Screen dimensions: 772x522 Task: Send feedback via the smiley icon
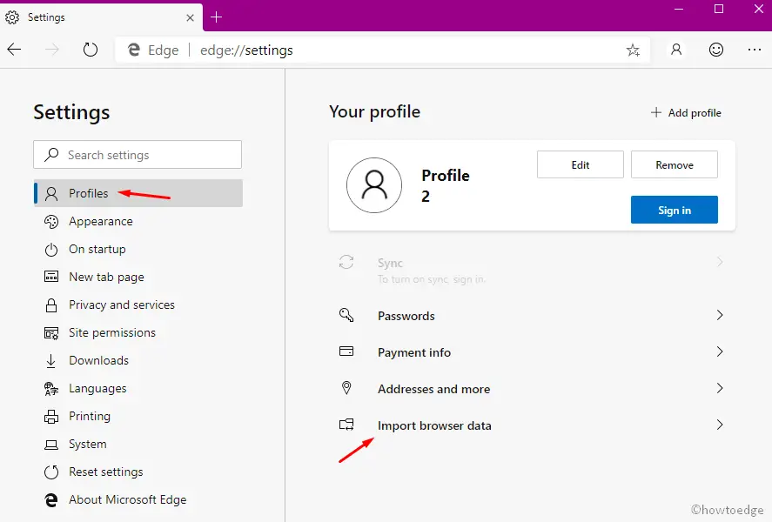click(716, 50)
